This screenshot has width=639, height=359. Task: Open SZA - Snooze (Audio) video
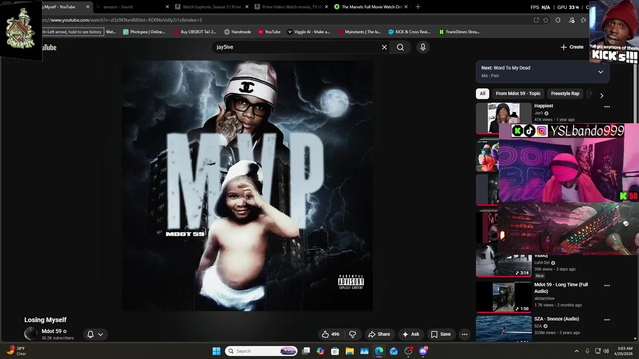[557, 319]
